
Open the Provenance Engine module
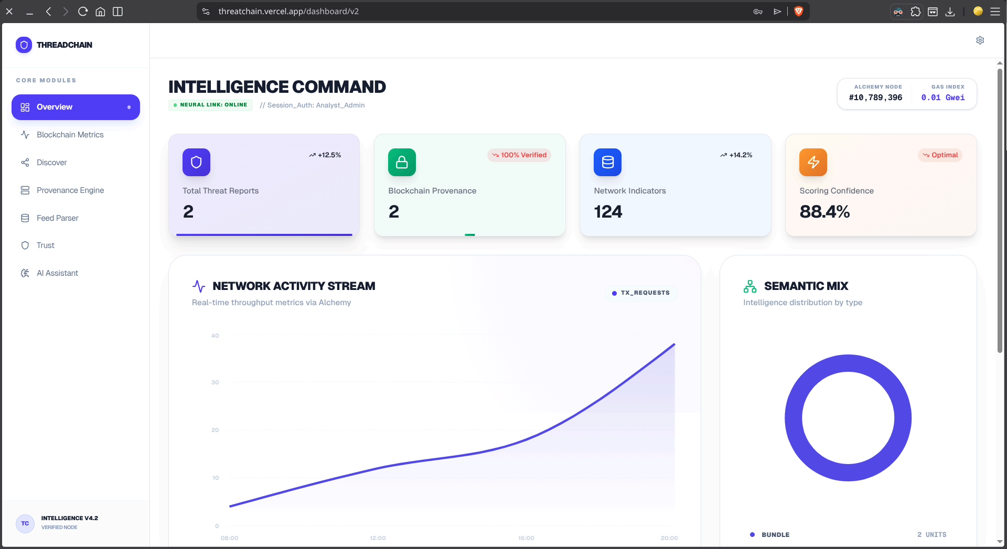[76, 190]
